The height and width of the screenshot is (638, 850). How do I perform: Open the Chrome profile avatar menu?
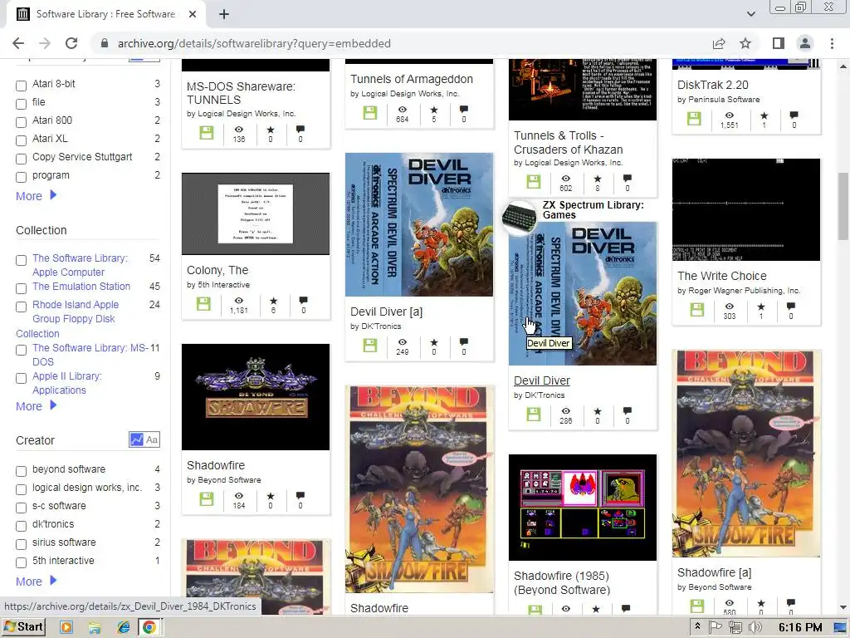coord(805,43)
